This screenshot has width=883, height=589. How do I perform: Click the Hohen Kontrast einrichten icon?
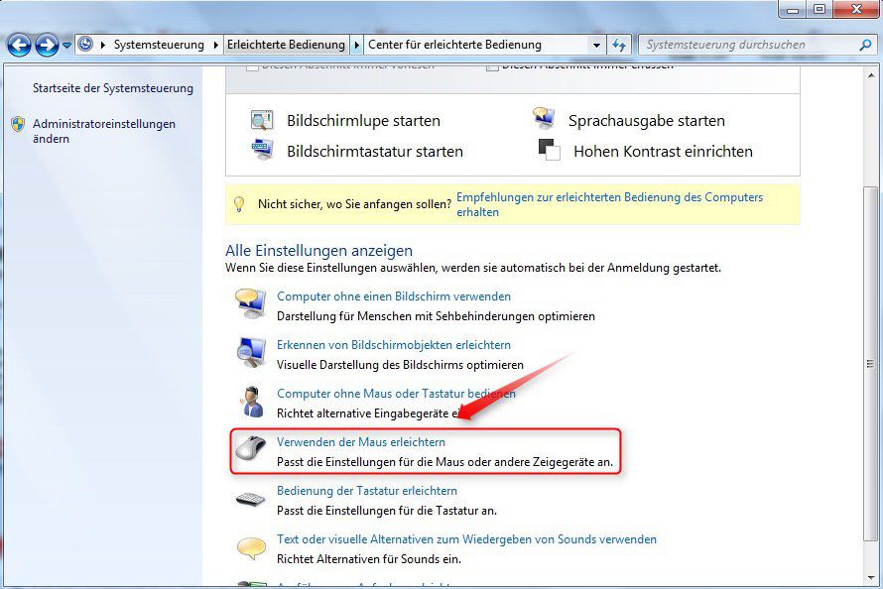tap(547, 151)
